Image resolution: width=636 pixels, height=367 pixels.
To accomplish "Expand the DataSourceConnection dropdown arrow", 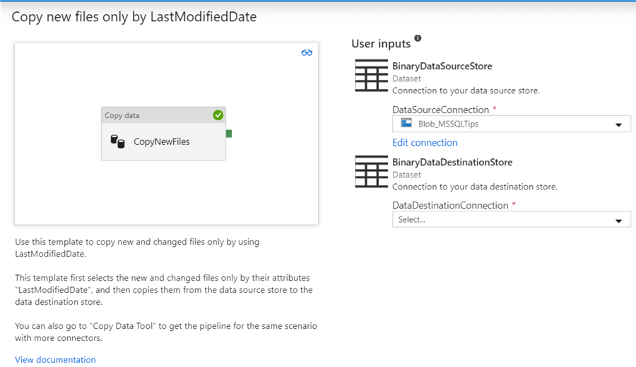I will (x=618, y=124).
